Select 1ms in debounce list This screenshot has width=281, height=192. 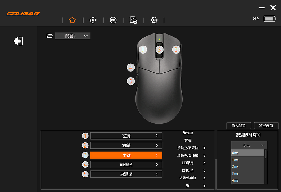247,160
